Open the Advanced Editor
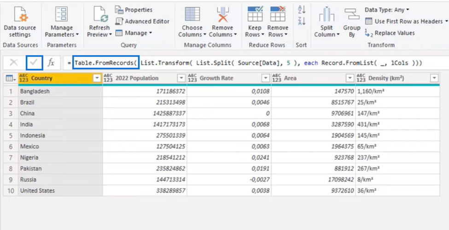 tap(142, 22)
